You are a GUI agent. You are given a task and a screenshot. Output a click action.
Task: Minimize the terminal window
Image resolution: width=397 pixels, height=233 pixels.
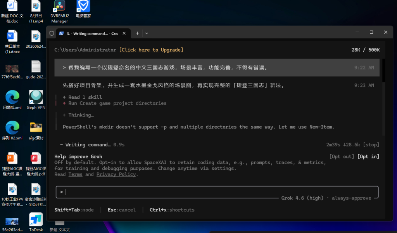pos(357,32)
